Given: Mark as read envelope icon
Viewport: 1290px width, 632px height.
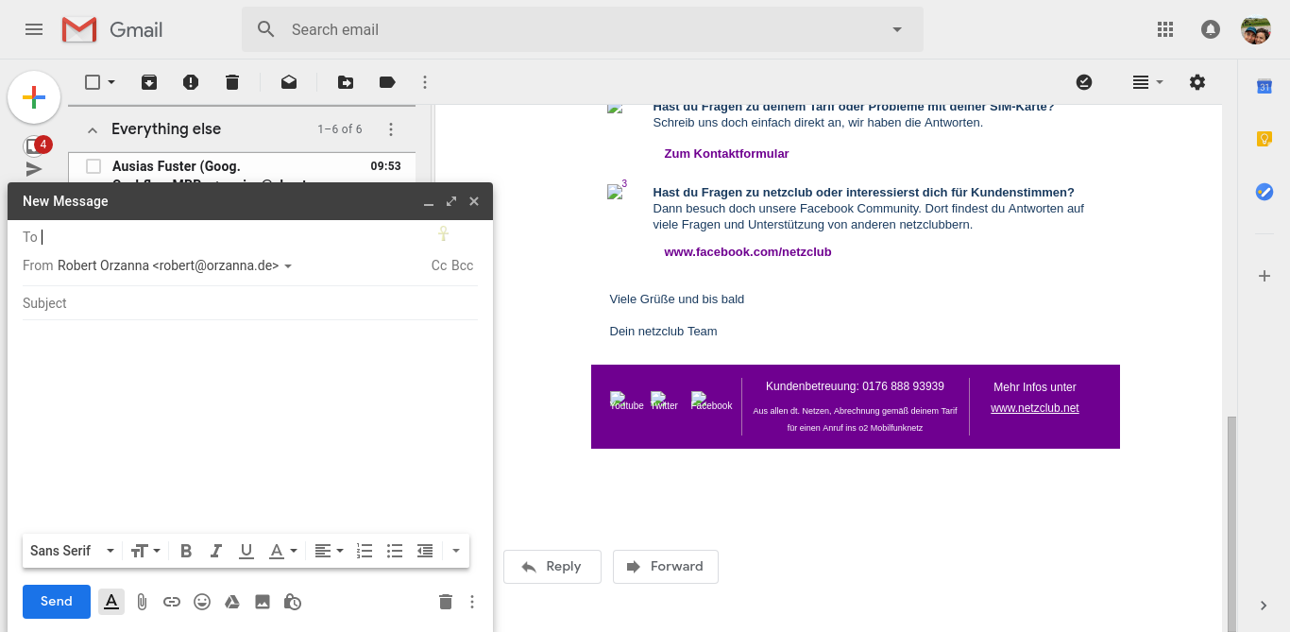Looking at the screenshot, I should pyautogui.click(x=289, y=82).
